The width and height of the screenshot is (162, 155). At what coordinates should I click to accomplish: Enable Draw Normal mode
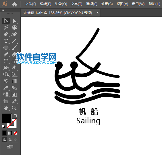click(x=4, y=140)
